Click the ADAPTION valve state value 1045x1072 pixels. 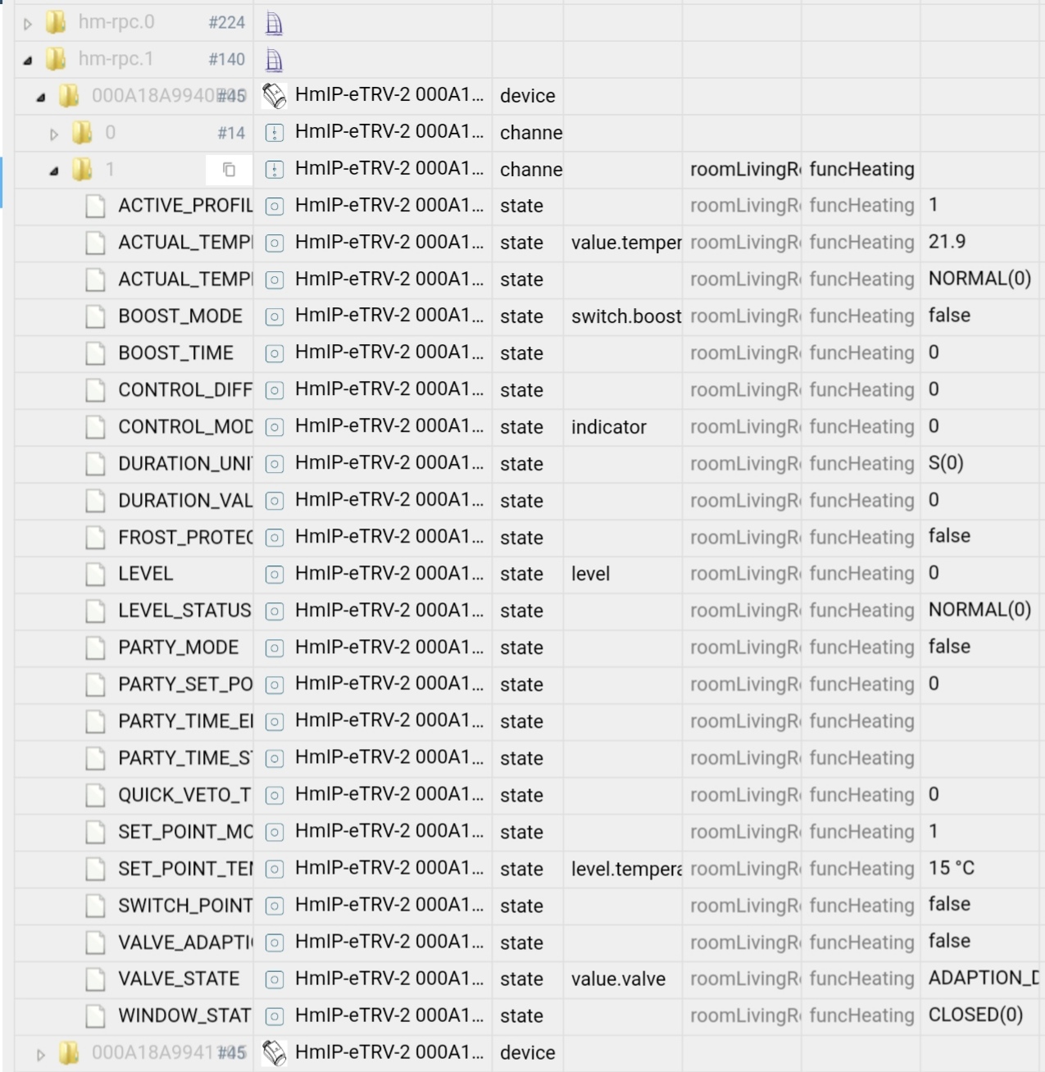(984, 978)
